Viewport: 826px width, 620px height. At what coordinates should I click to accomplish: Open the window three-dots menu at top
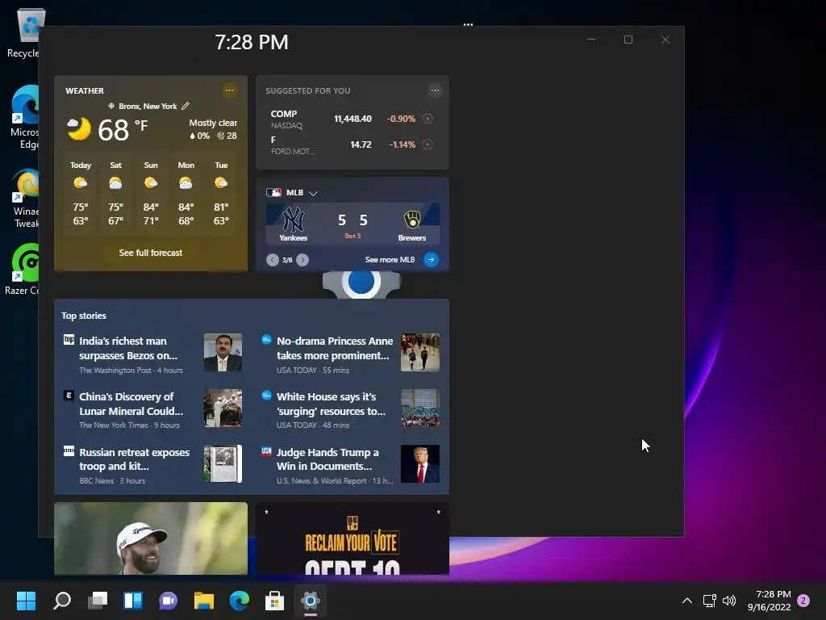click(468, 24)
